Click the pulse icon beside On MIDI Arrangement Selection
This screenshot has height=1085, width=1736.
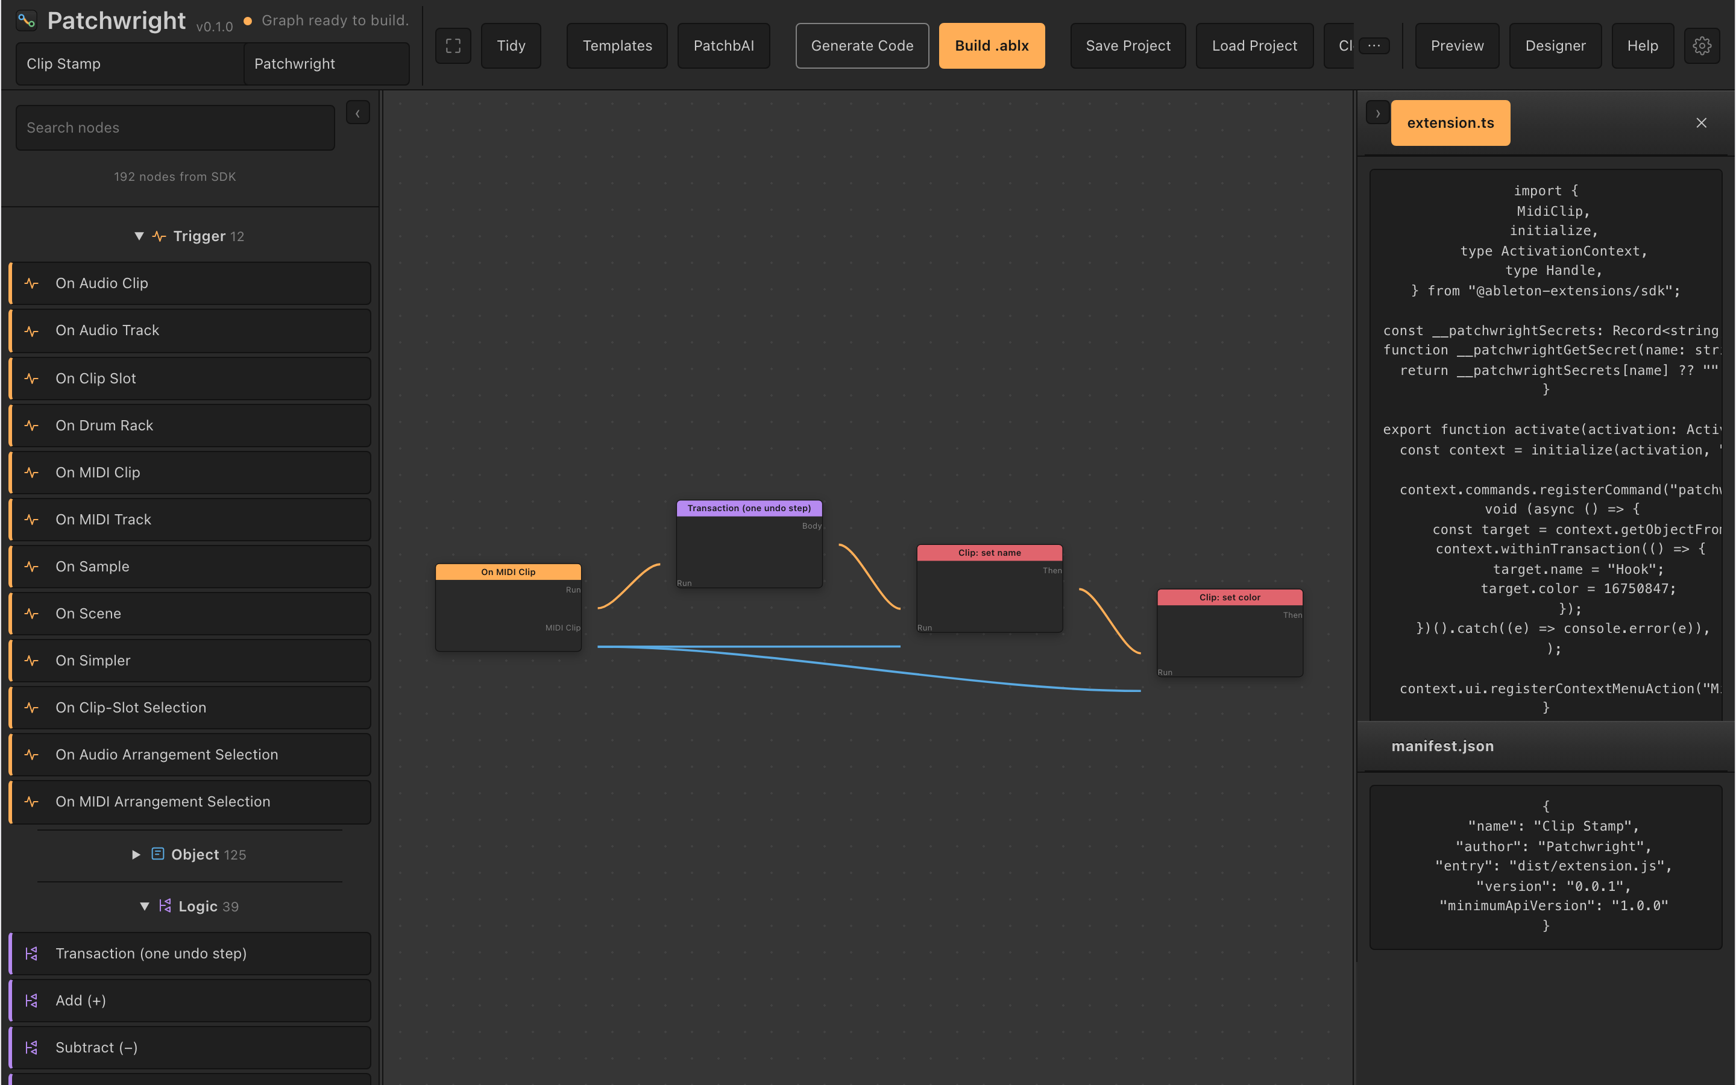31,802
